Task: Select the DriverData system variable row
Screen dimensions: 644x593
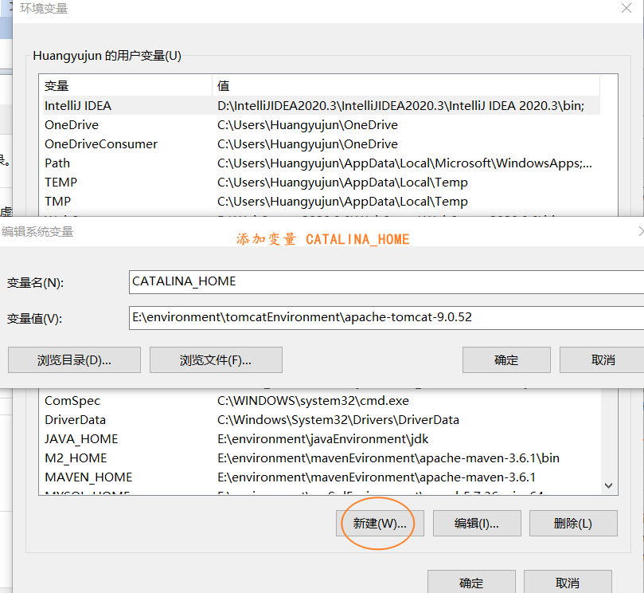Action: [x=321, y=420]
